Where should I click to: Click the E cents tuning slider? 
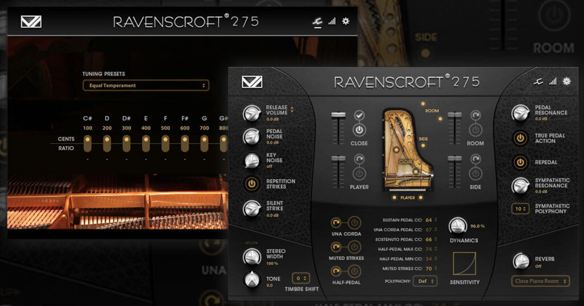pyautogui.click(x=145, y=143)
